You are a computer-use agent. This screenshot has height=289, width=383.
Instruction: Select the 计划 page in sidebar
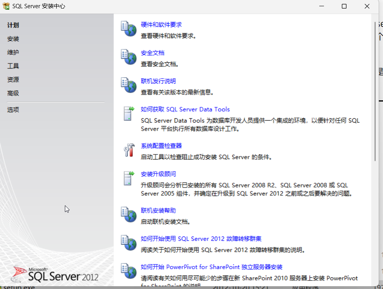[x=13, y=25]
